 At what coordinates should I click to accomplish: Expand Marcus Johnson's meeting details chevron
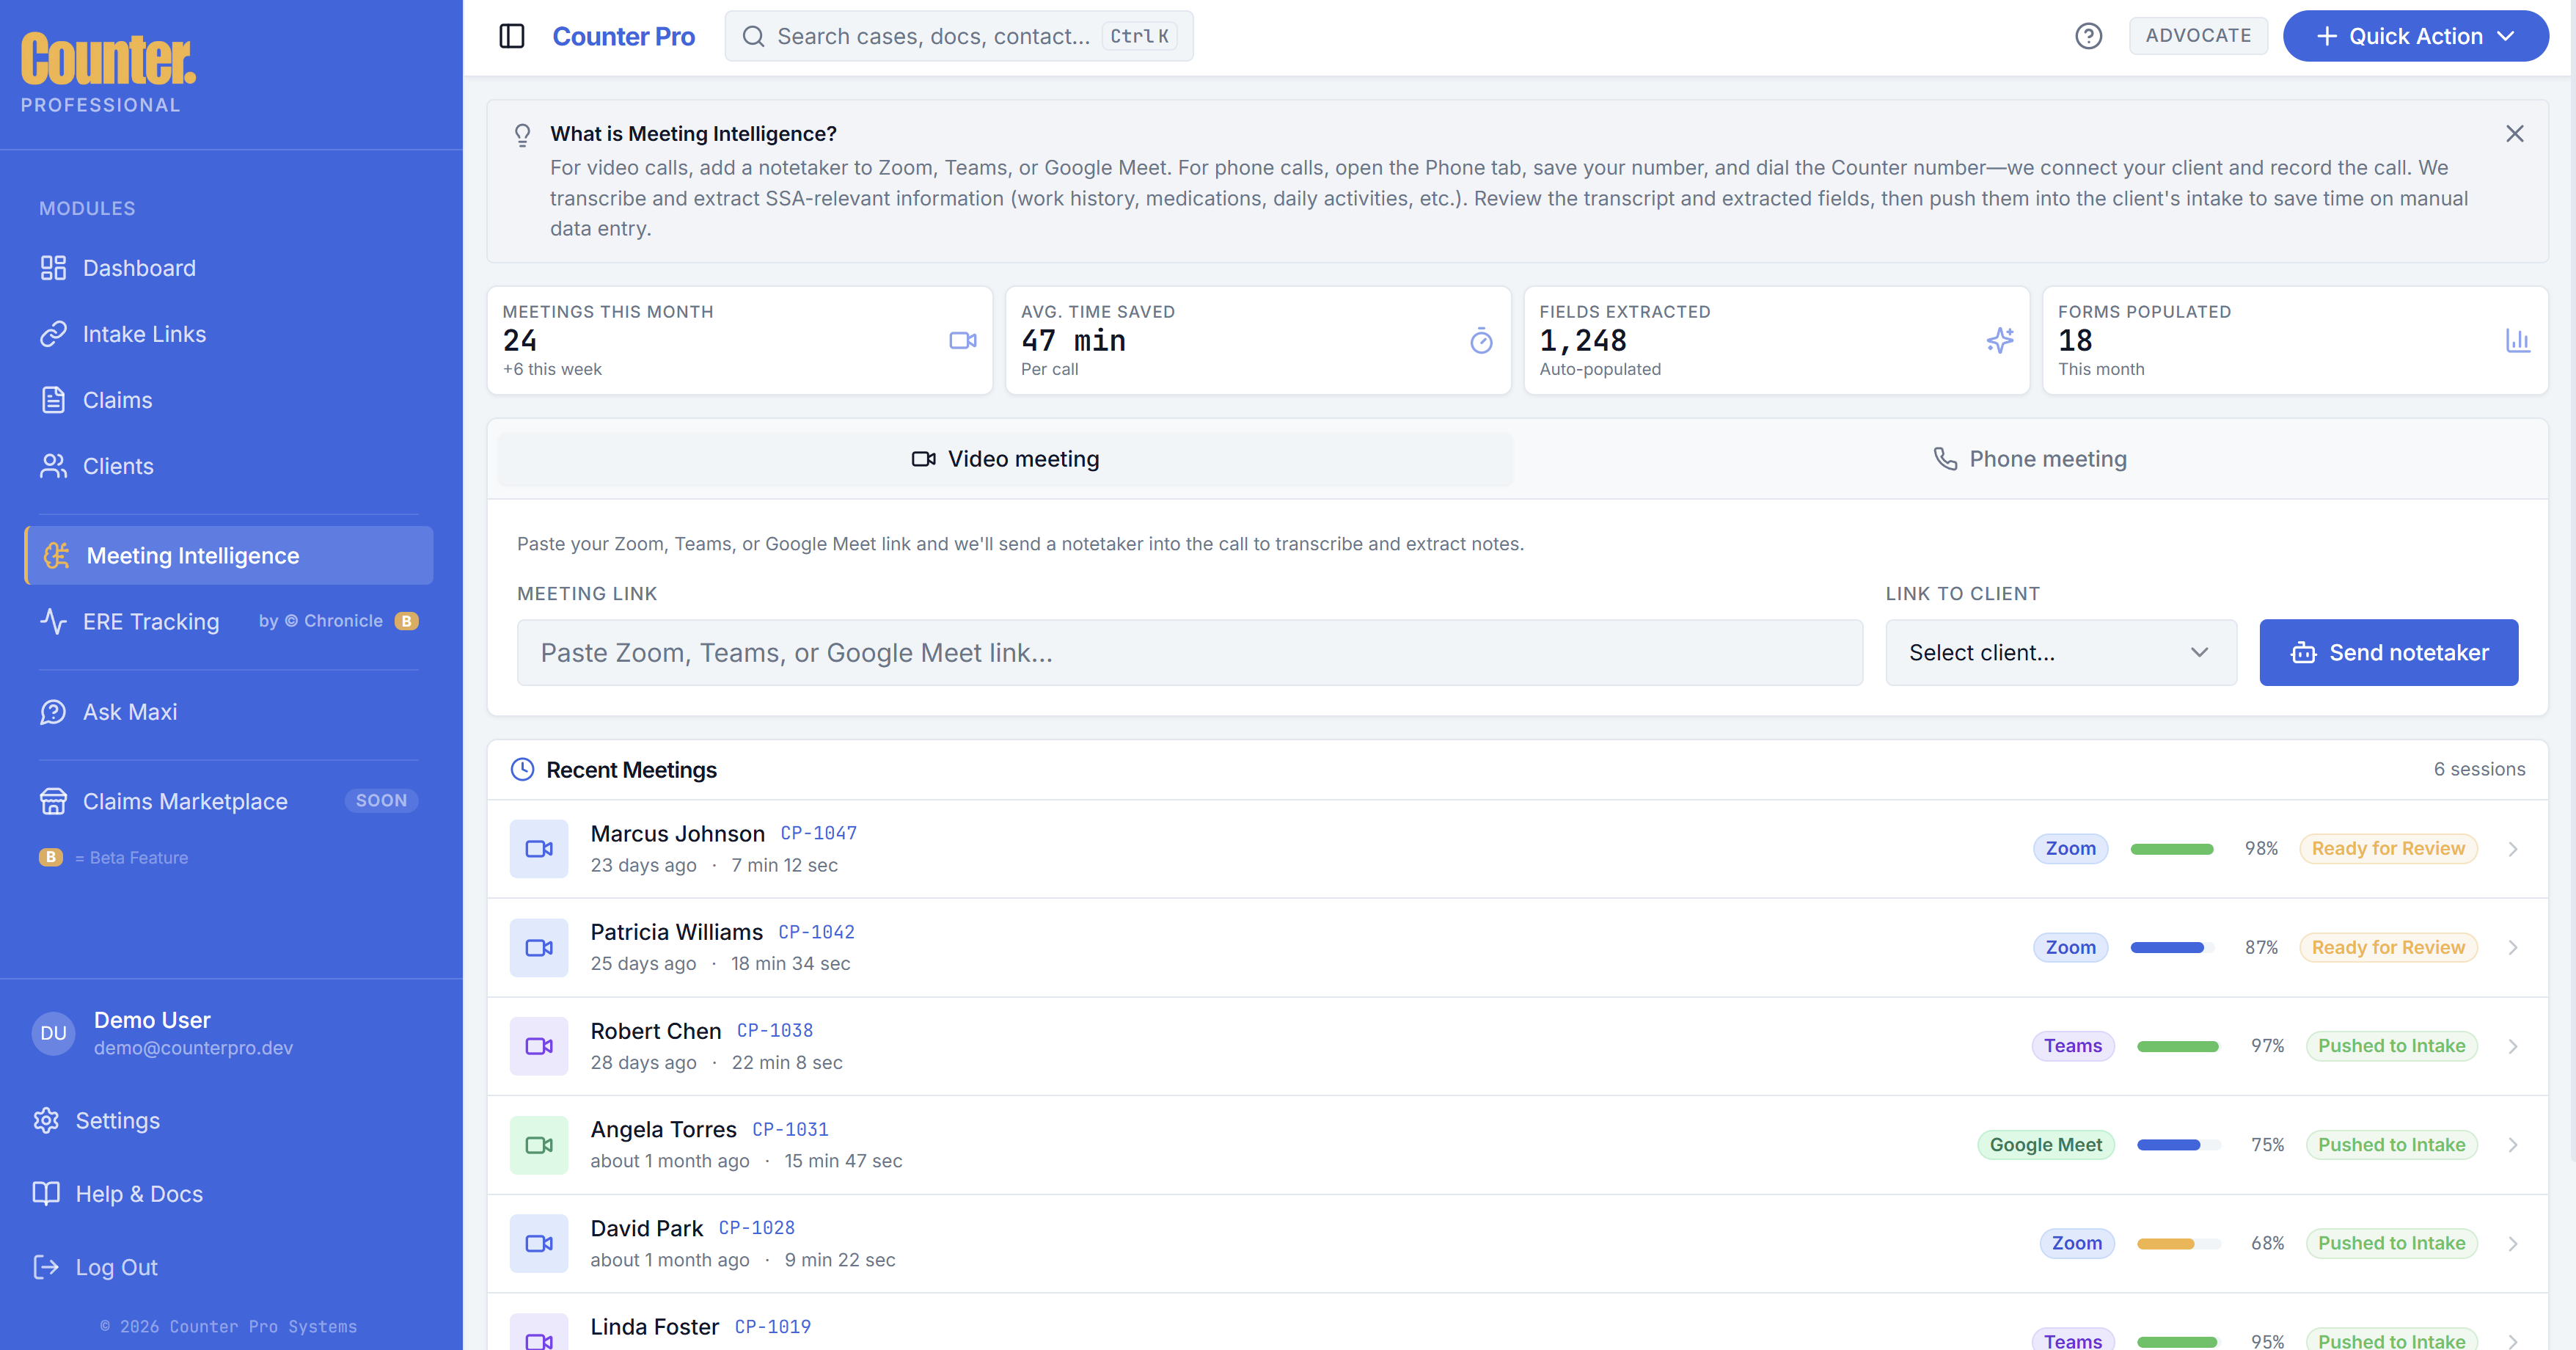(2513, 849)
